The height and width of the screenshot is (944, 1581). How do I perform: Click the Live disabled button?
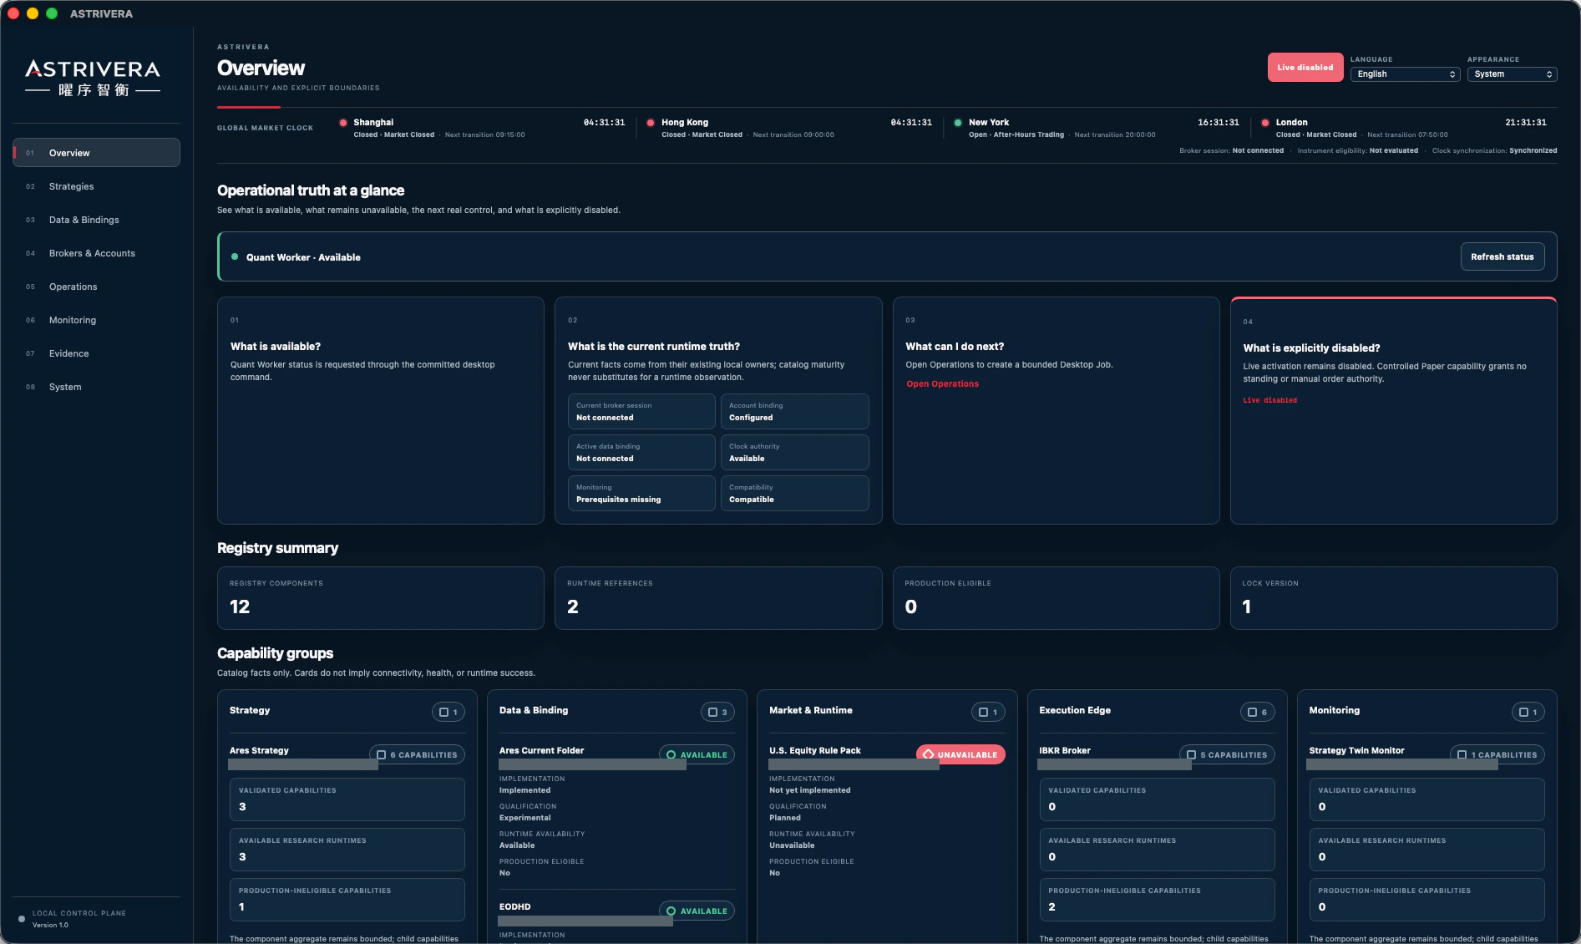[x=1305, y=68]
